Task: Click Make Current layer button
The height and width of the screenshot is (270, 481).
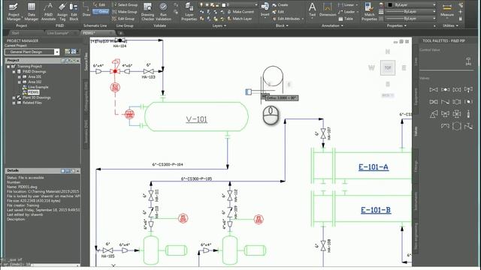Action: pyautogui.click(x=240, y=12)
